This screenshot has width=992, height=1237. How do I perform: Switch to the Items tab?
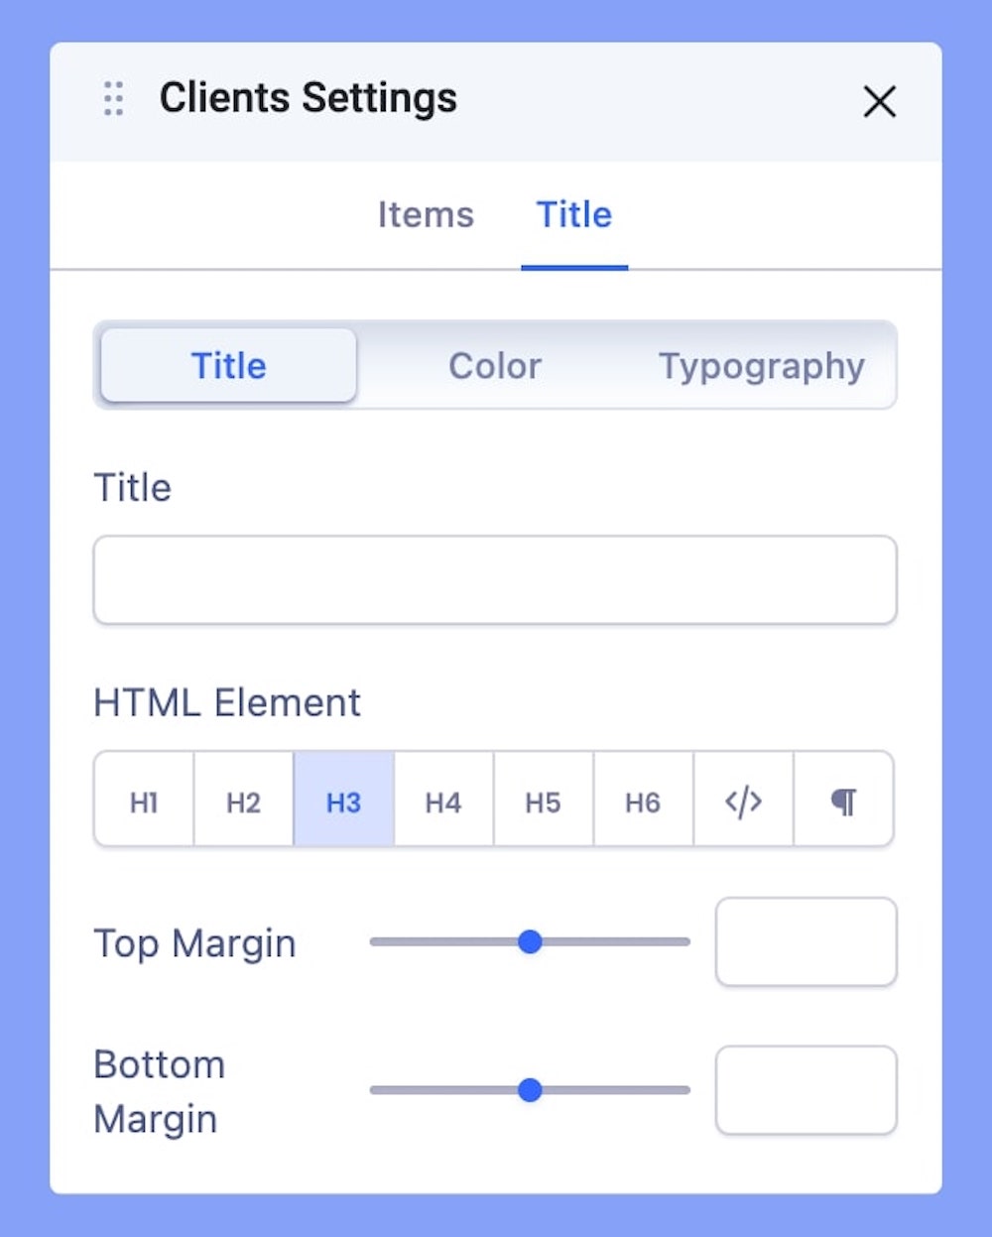pyautogui.click(x=426, y=215)
